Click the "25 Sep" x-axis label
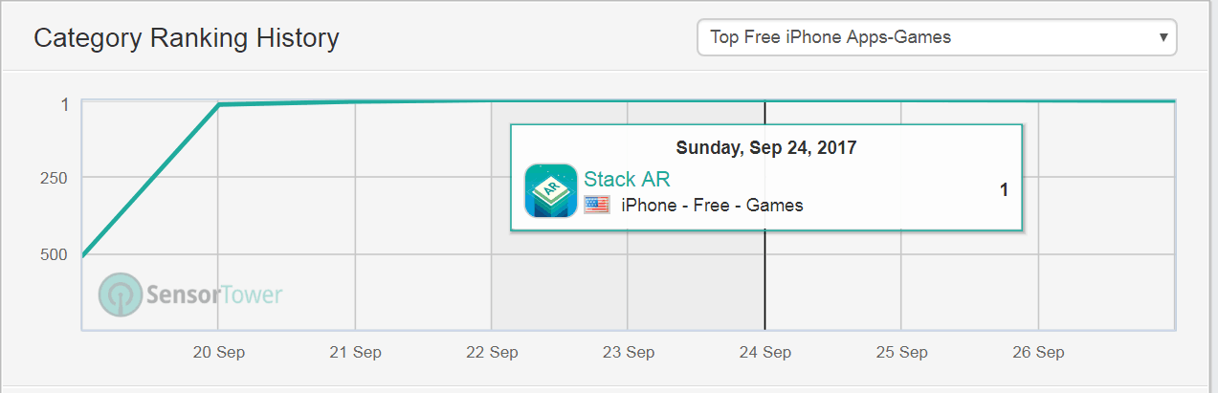 click(x=902, y=353)
